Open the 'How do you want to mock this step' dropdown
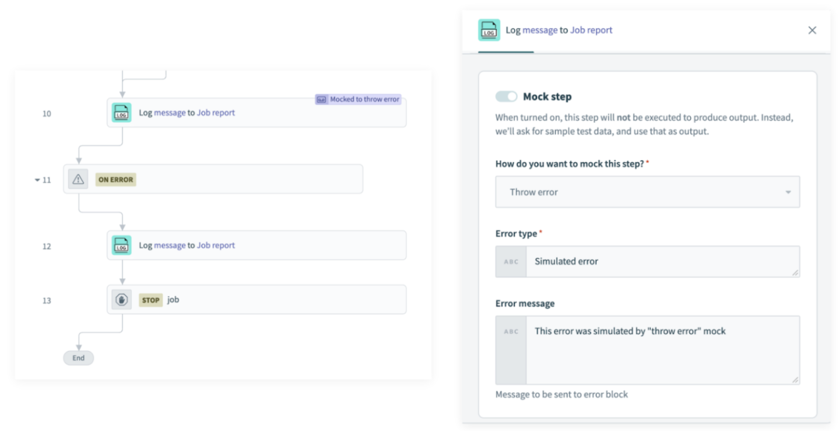Screen dimensions: 839x431 (x=647, y=191)
